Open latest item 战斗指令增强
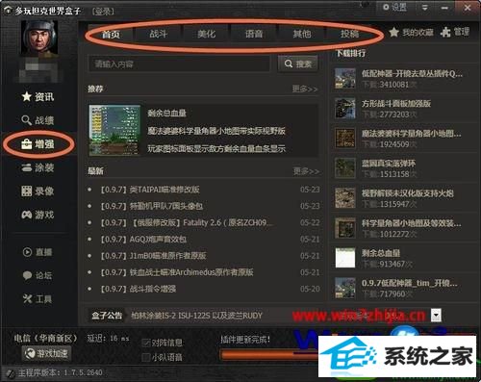Screen dimensions: 481x382 point(138,289)
